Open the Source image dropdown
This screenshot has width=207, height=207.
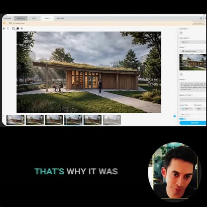[192, 51]
